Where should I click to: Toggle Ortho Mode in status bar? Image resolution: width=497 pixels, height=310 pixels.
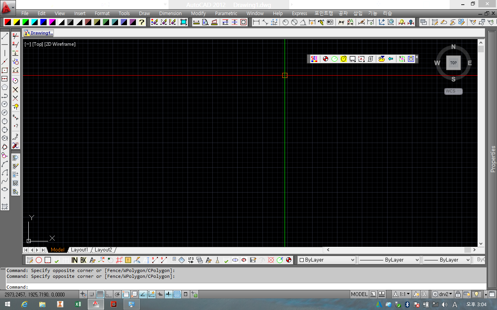point(109,294)
